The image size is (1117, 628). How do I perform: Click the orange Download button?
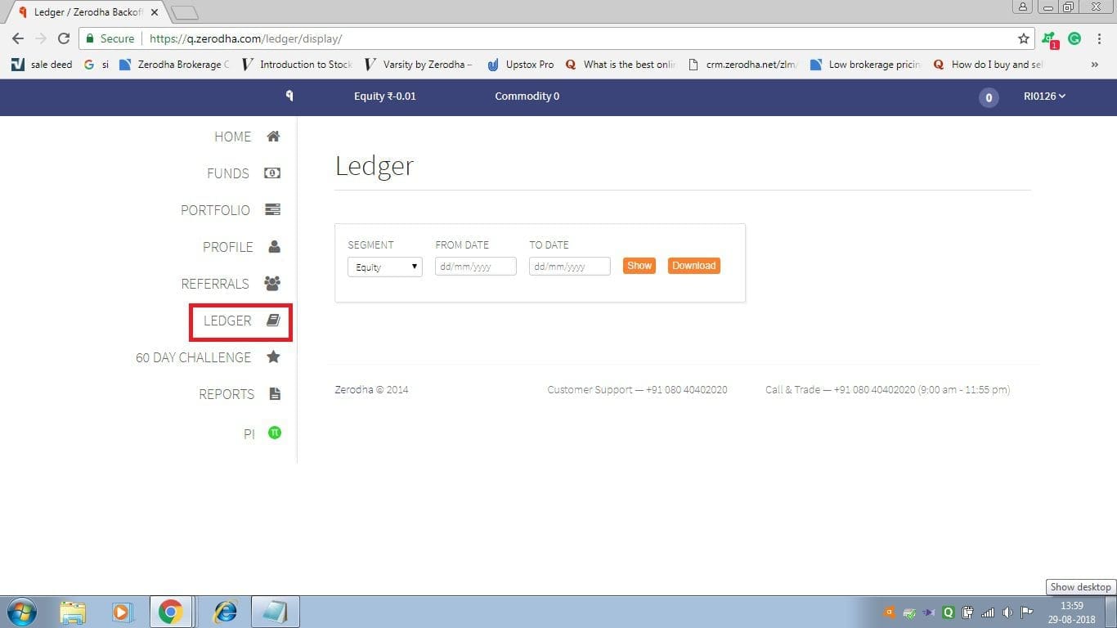tap(694, 266)
